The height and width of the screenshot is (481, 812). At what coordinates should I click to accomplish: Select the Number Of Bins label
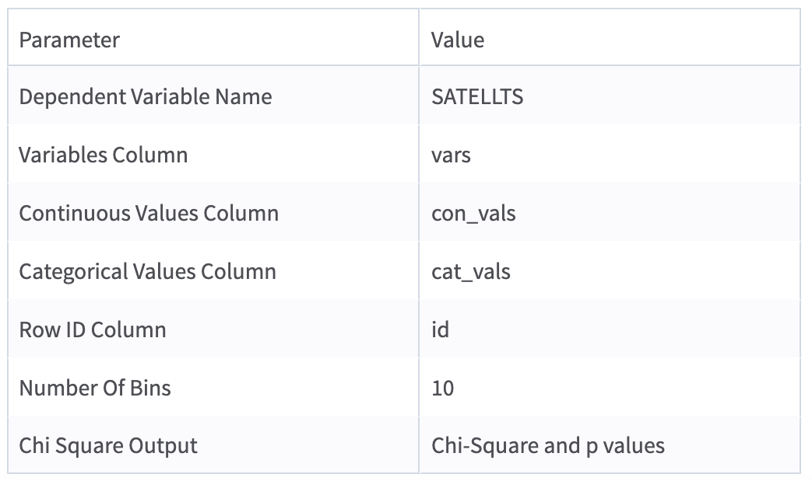point(95,387)
